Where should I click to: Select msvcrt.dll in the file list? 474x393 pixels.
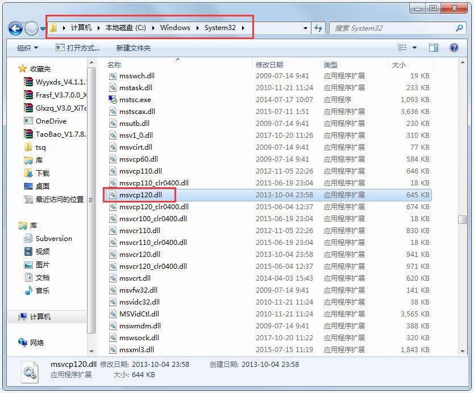pos(135,278)
